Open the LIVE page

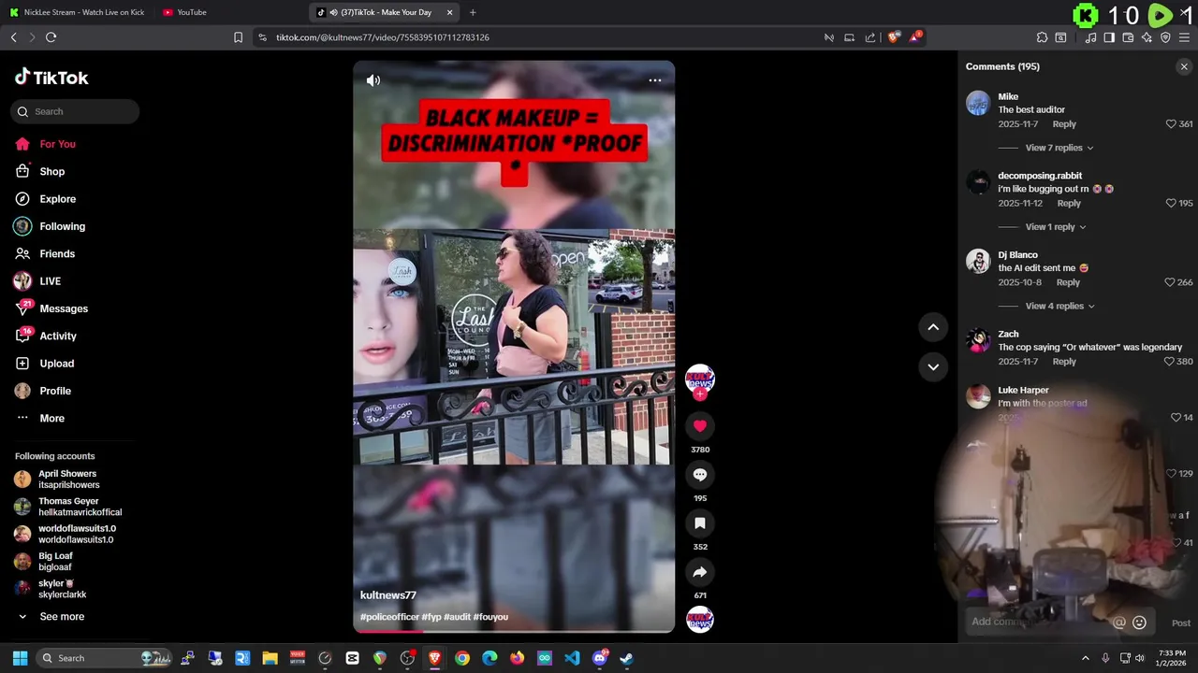pyautogui.click(x=50, y=281)
